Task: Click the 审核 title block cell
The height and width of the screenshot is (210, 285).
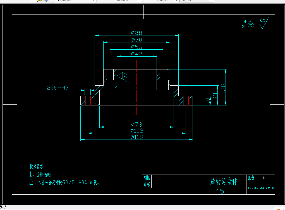Action: point(147,184)
